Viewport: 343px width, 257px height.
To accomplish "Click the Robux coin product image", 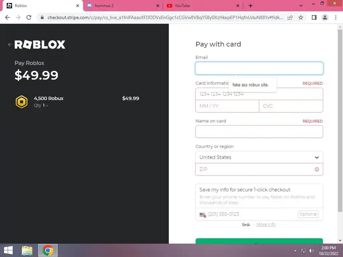I will point(21,102).
